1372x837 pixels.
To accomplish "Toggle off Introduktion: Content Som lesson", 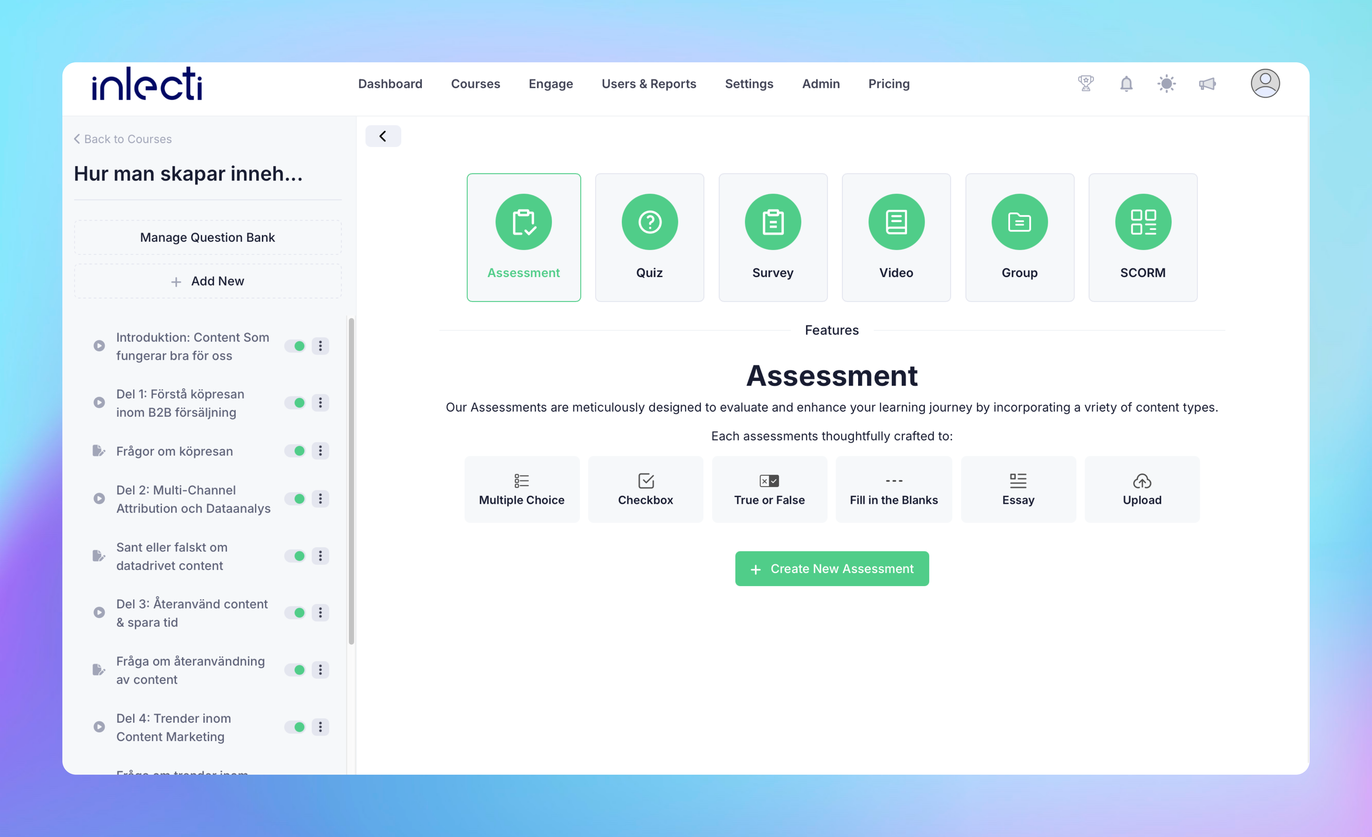I will [x=295, y=346].
